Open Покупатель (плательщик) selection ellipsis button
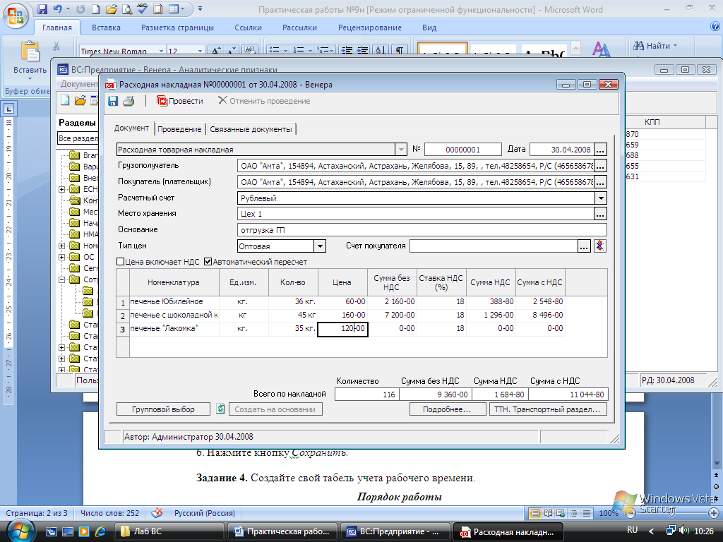Screen dimensions: 723x542 (x=600, y=182)
